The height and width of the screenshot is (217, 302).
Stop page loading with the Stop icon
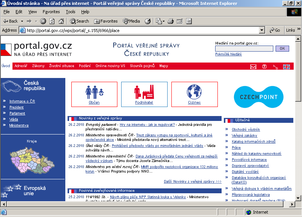pos(43,21)
